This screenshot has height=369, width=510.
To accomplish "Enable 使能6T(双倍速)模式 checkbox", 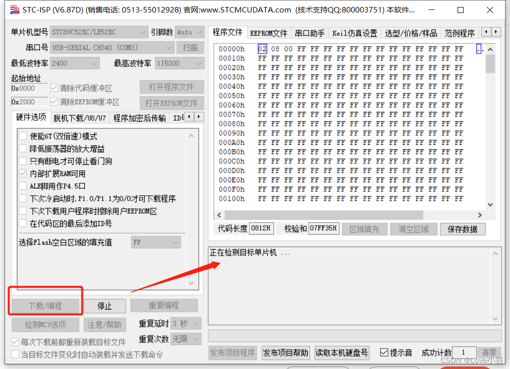I will tap(23, 136).
